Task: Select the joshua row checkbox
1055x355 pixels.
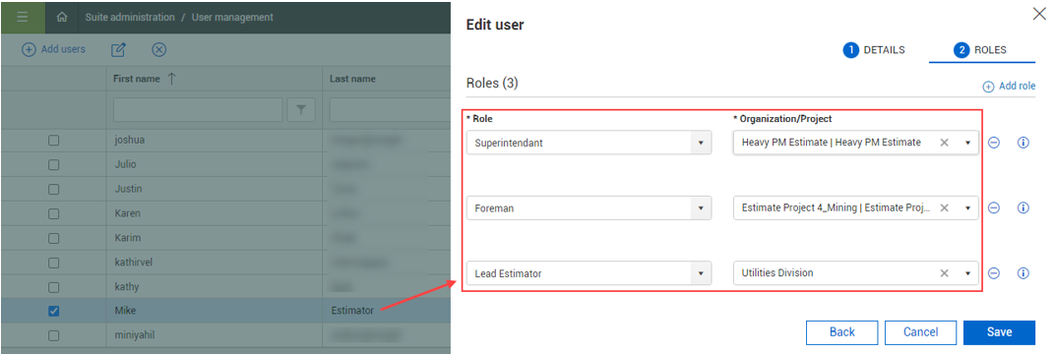Action: click(54, 141)
